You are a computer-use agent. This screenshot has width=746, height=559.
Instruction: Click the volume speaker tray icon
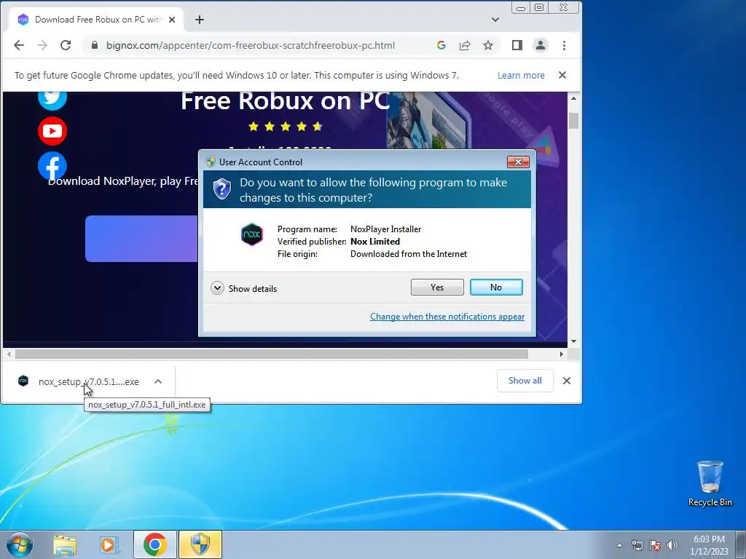(x=672, y=545)
